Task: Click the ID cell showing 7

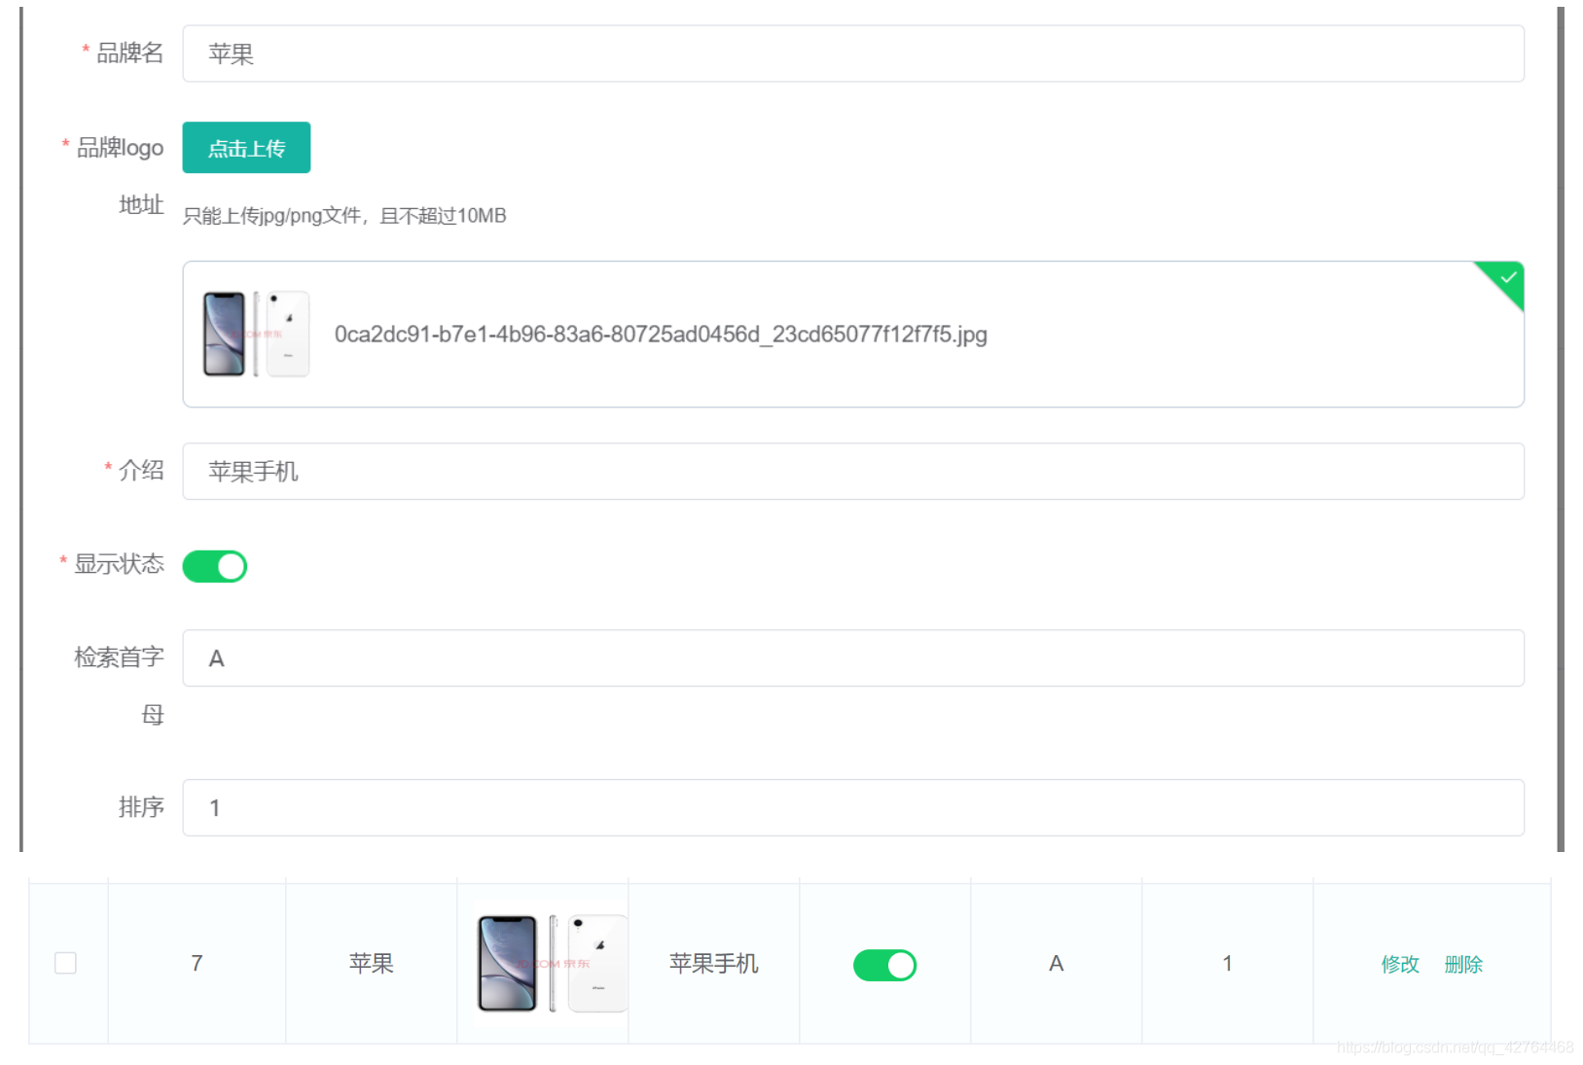Action: pos(197,963)
